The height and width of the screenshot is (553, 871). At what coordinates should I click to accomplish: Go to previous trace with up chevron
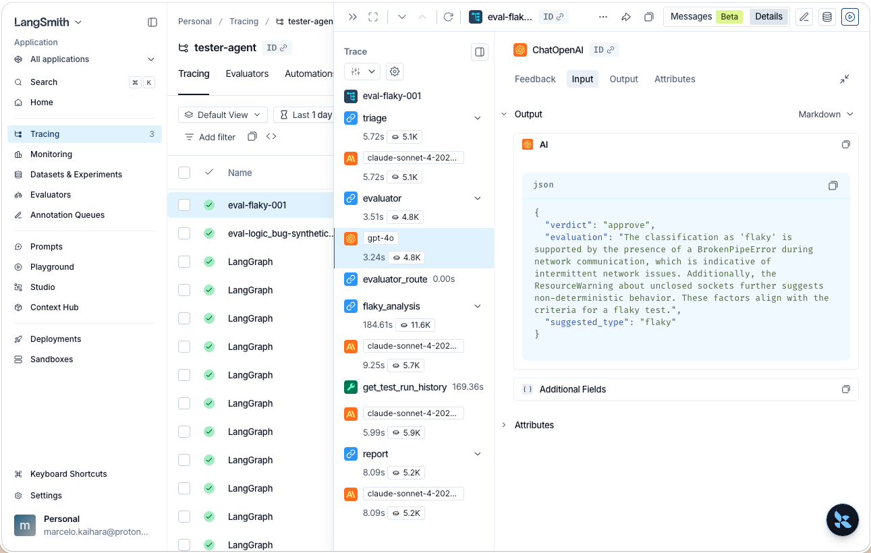[x=422, y=17]
